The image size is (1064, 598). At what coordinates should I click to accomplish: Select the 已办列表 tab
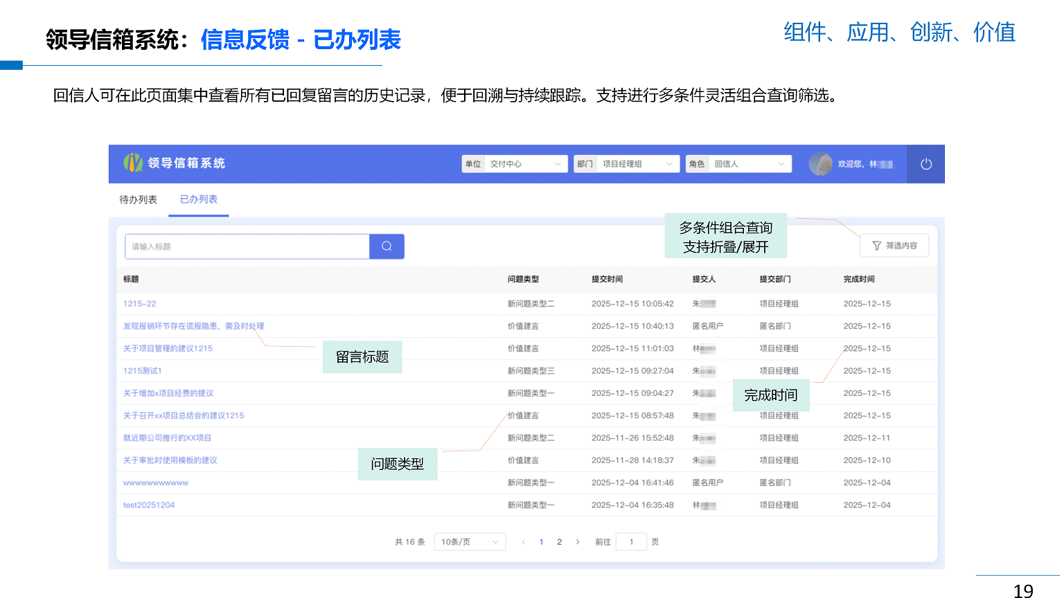[x=198, y=199]
